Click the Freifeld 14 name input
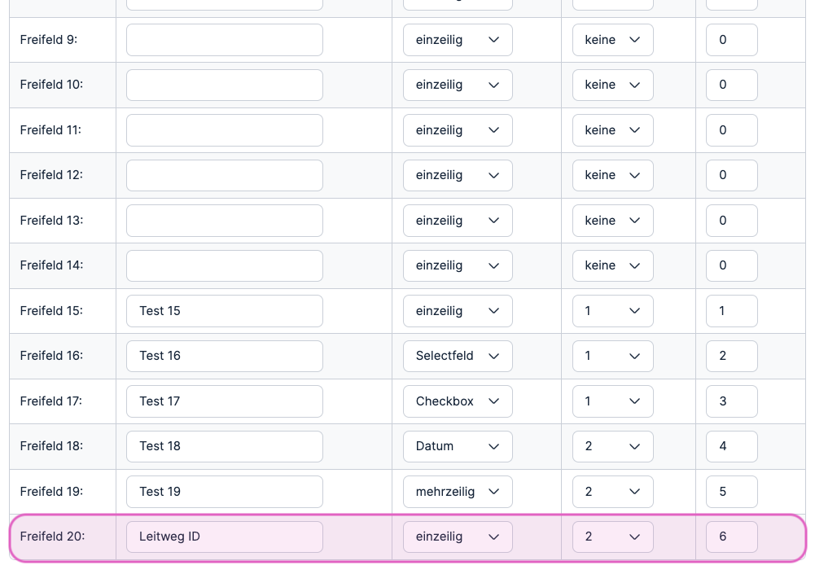 click(225, 265)
